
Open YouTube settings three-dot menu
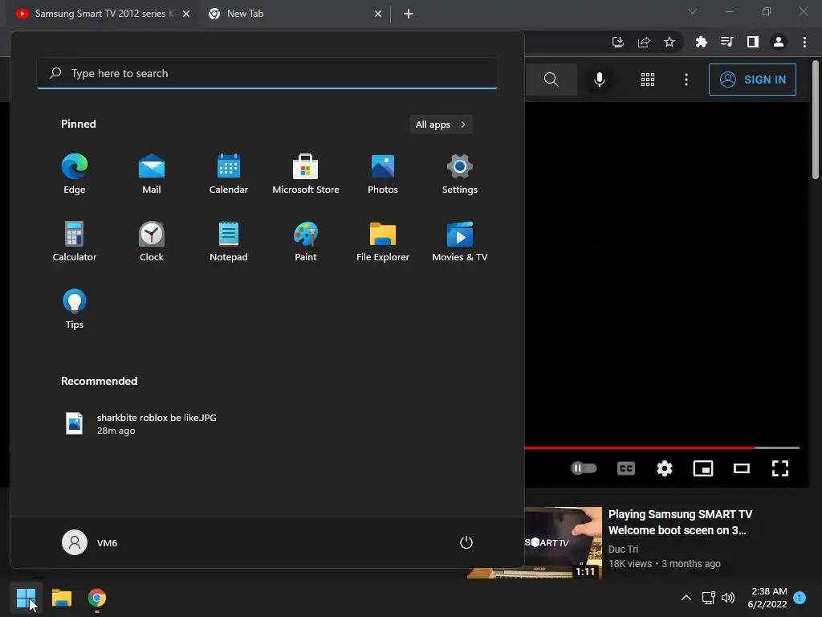click(686, 80)
